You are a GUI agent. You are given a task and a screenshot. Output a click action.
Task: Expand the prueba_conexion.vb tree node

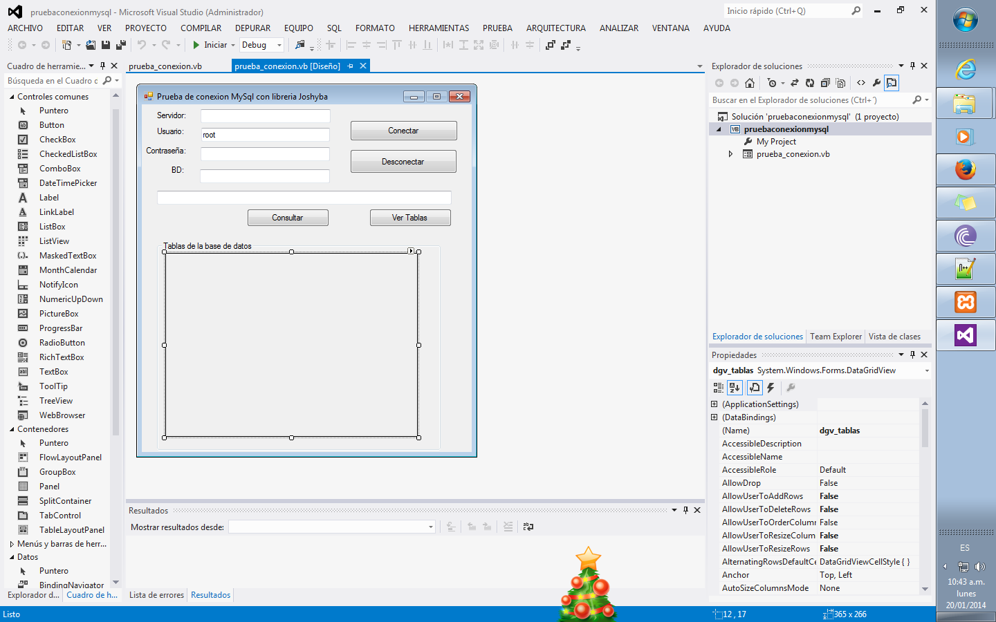[730, 154]
